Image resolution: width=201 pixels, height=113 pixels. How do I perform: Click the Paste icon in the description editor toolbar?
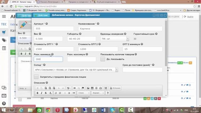pyautogui.click(x=46, y=88)
